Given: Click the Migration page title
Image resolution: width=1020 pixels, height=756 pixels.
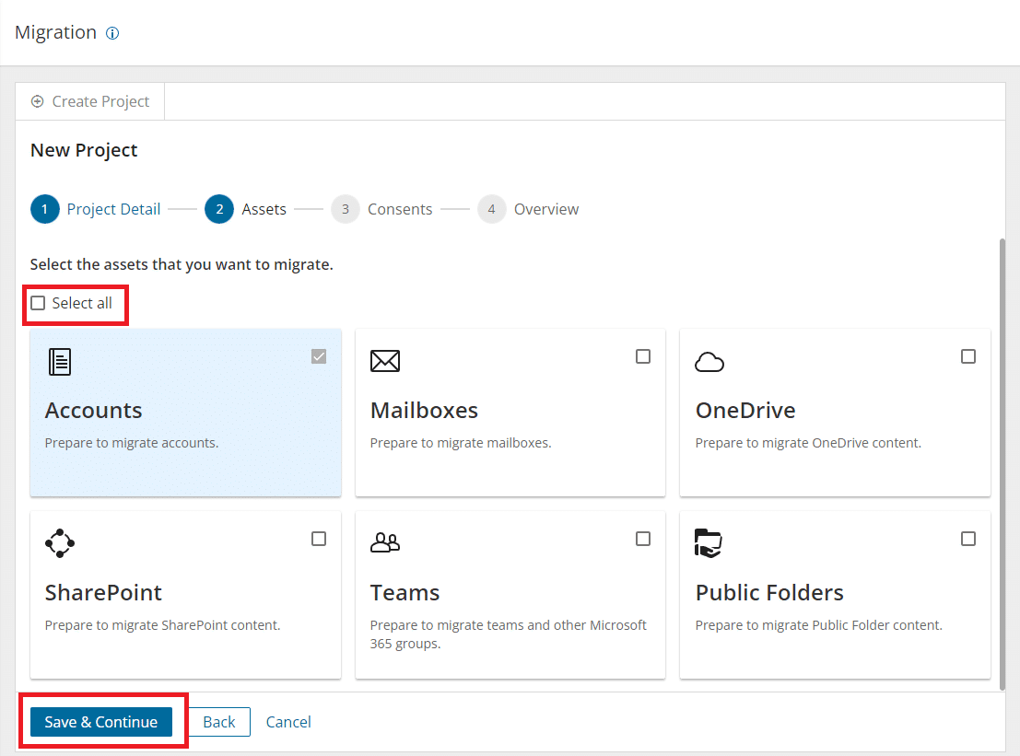Looking at the screenshot, I should coord(56,32).
